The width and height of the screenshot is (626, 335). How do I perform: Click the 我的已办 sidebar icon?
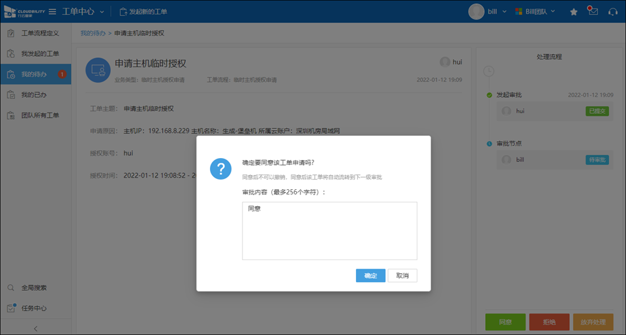tap(11, 95)
